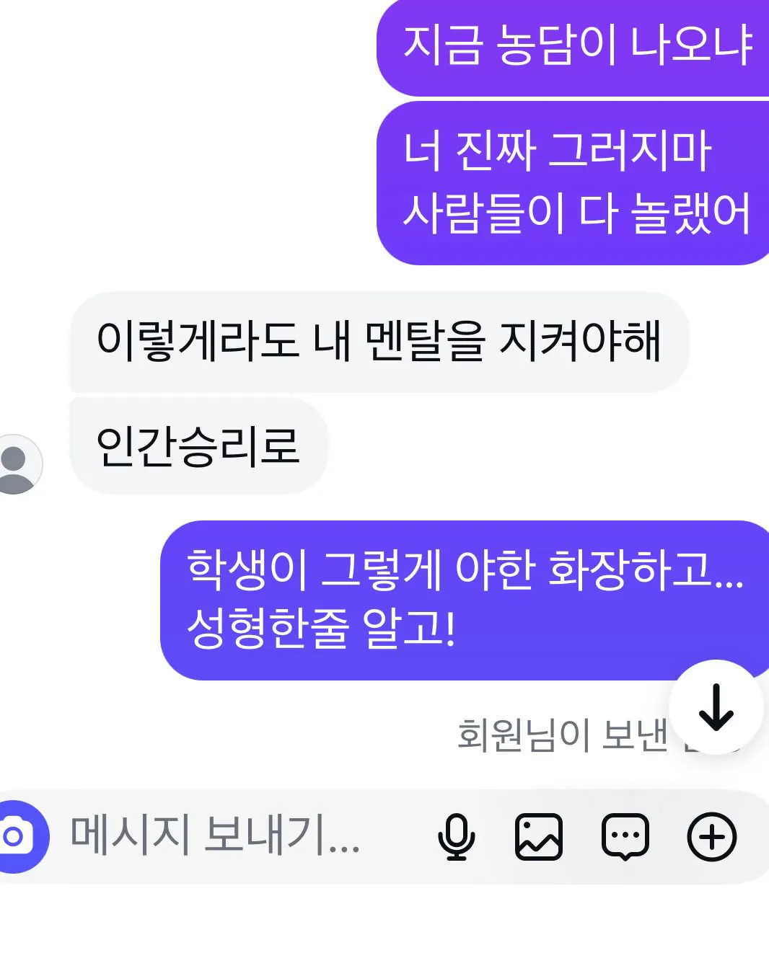Open the sticker and GIF chat icon
Viewport: 769px width, 971px height.
click(625, 837)
